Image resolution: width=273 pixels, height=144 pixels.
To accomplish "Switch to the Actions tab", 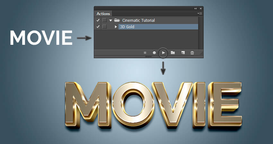I will point(103,14).
